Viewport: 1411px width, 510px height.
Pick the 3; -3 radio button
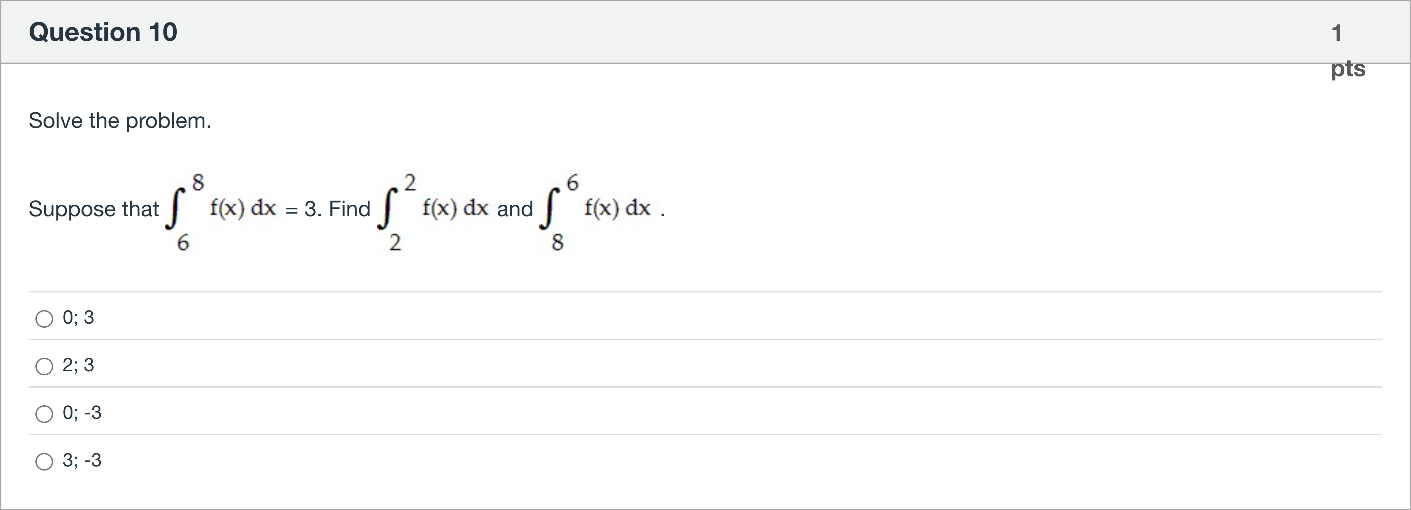click(x=44, y=461)
